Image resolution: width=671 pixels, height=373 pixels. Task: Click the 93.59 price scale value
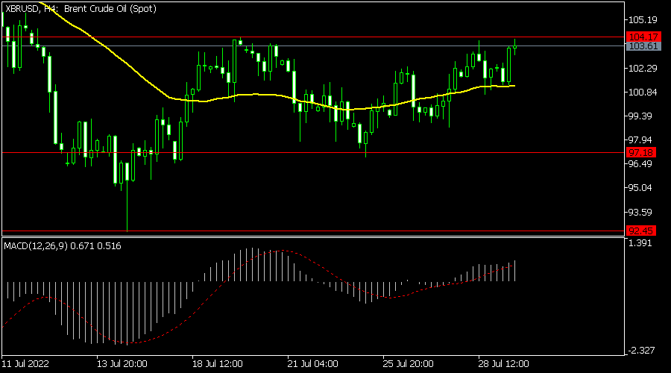pyautogui.click(x=640, y=213)
